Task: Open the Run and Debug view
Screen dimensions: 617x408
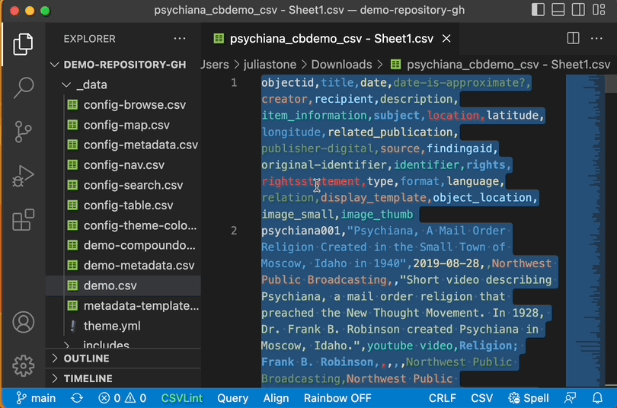Action: pyautogui.click(x=23, y=176)
